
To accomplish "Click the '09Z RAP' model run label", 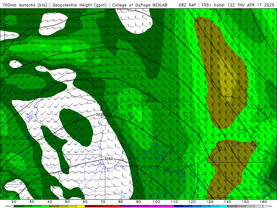I will point(187,5).
